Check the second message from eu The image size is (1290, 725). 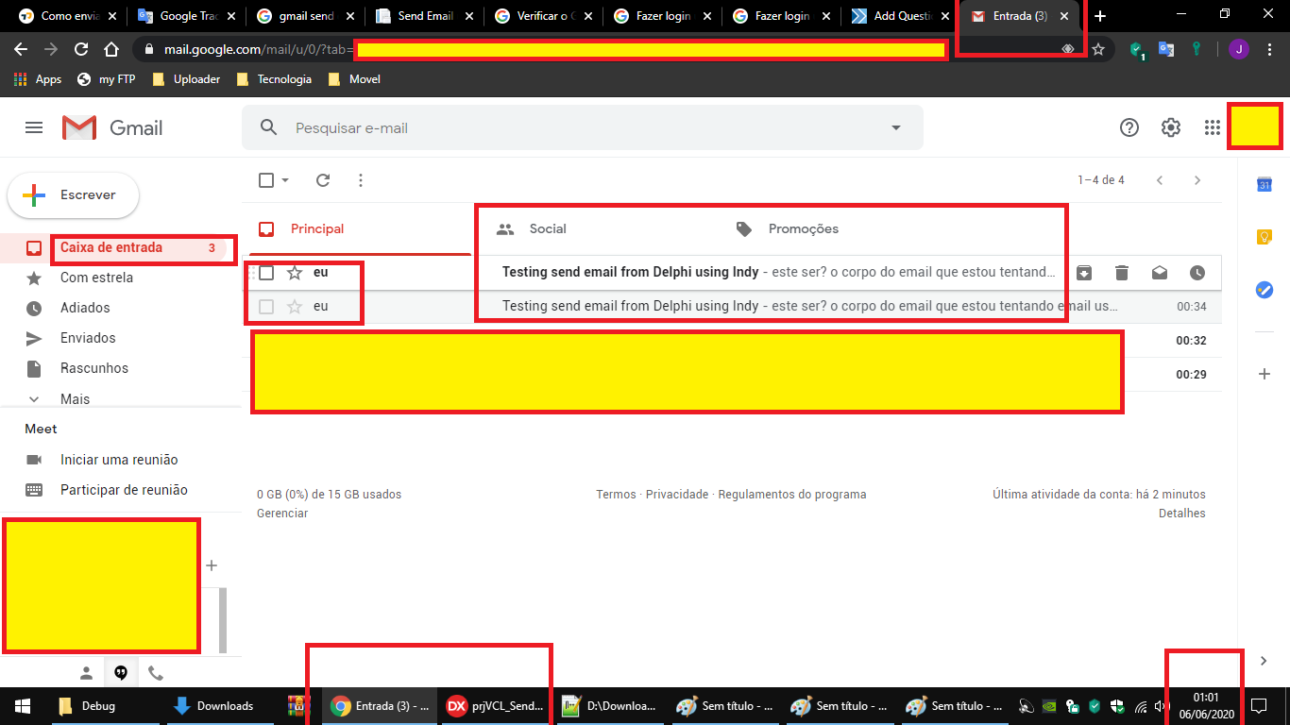[266, 307]
